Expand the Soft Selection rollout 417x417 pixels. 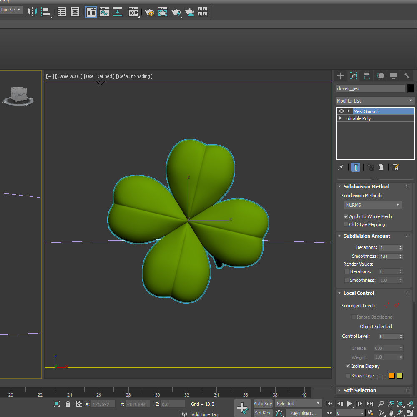pos(359,390)
